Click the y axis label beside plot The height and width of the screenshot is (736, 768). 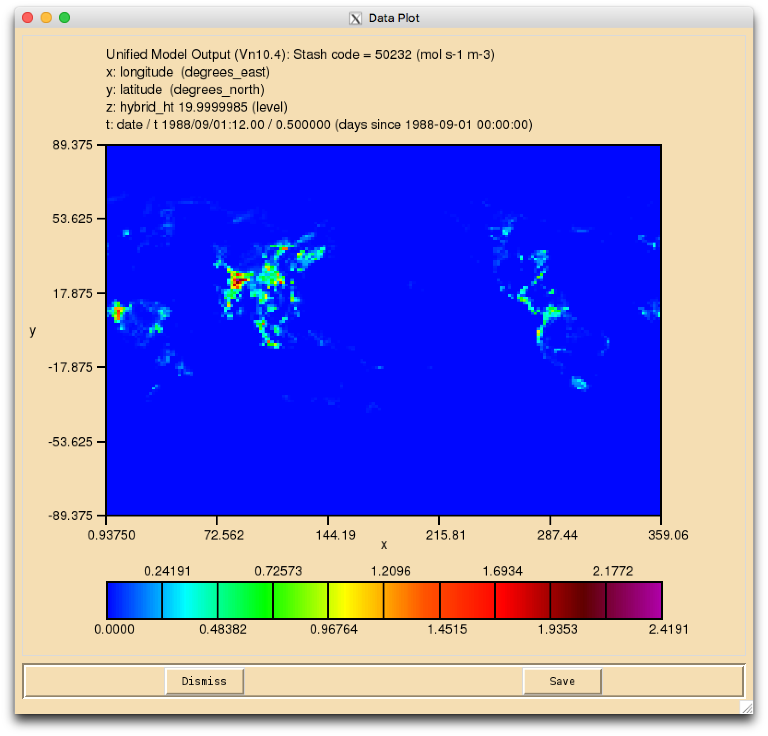tap(32, 331)
